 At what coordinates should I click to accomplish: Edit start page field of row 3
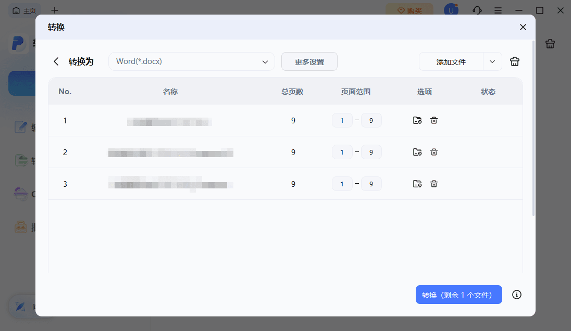click(342, 184)
